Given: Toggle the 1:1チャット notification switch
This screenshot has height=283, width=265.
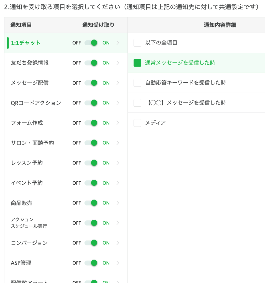Looking at the screenshot, I should [91, 43].
